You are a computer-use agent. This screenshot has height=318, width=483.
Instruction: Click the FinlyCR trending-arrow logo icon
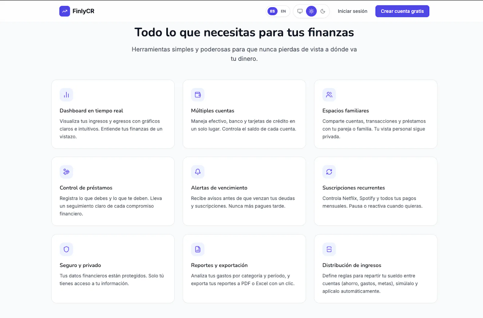65,11
